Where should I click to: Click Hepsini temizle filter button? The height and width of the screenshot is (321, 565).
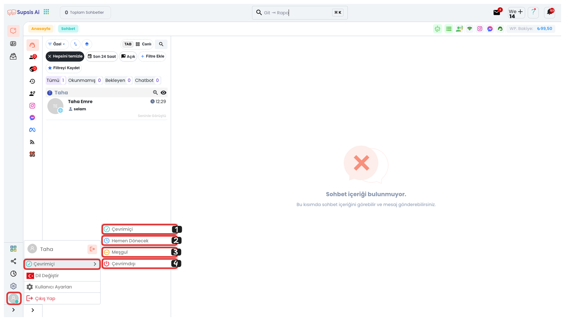(x=65, y=56)
